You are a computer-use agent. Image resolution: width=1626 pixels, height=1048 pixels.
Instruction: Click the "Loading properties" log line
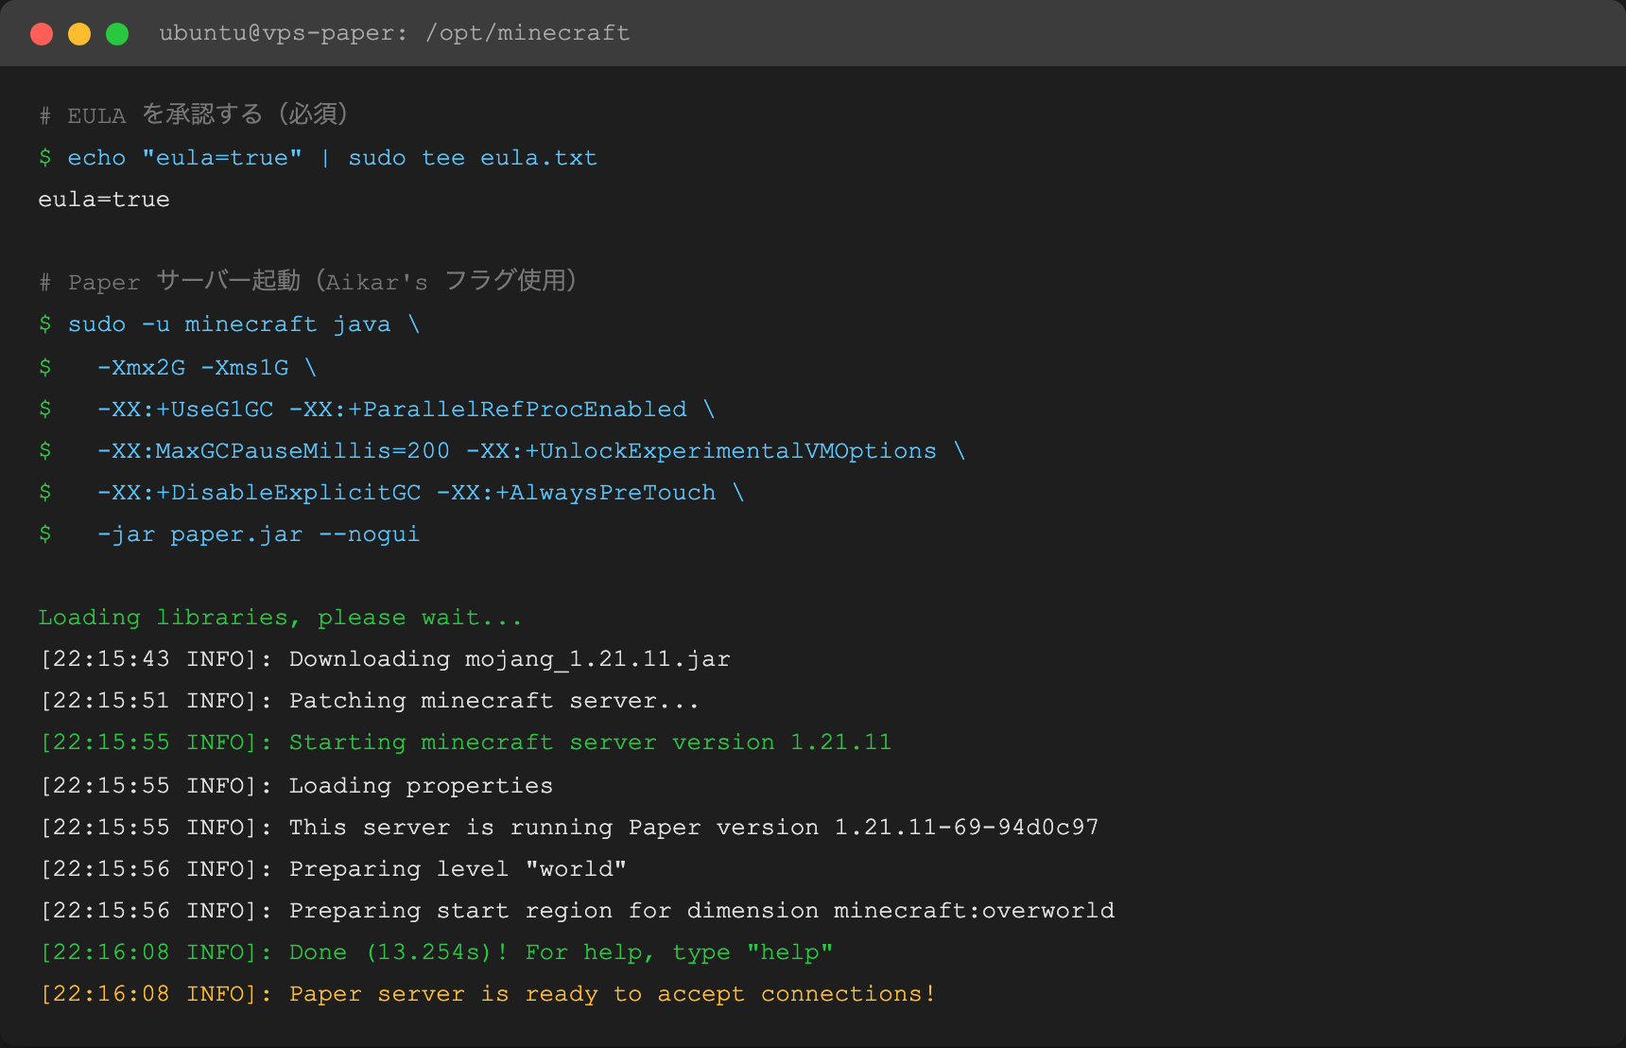tap(296, 786)
